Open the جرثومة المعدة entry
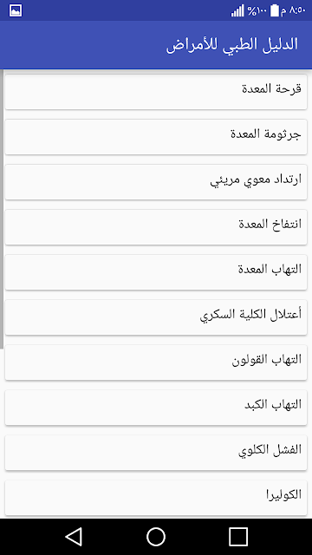The height and width of the screenshot is (555, 312). click(x=156, y=137)
